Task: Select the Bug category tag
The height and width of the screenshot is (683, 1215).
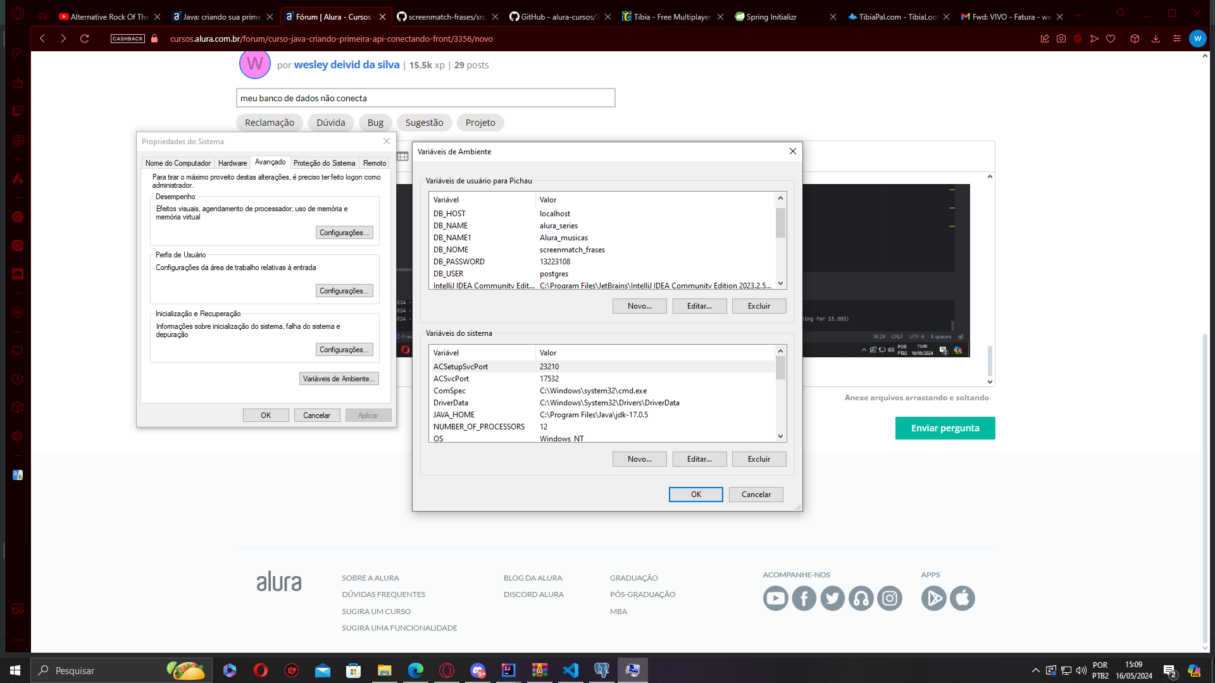Action: tap(375, 123)
